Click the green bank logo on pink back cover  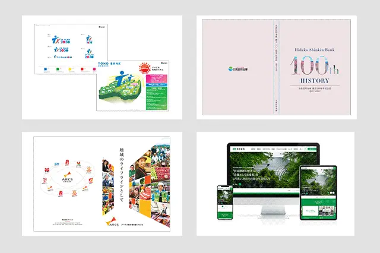pyautogui.click(x=237, y=69)
